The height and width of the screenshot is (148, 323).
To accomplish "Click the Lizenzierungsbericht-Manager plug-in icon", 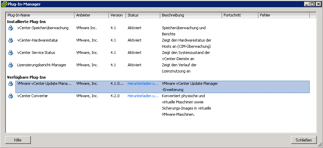I will (x=11, y=65).
